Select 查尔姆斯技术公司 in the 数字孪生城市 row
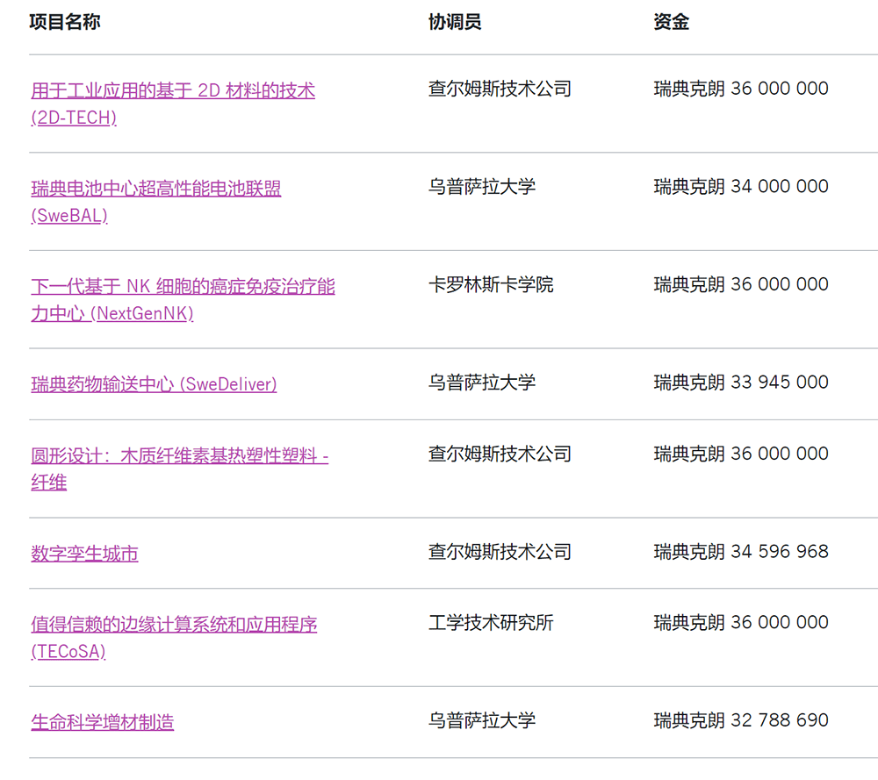Viewport: 878px width, 780px height. point(500,552)
